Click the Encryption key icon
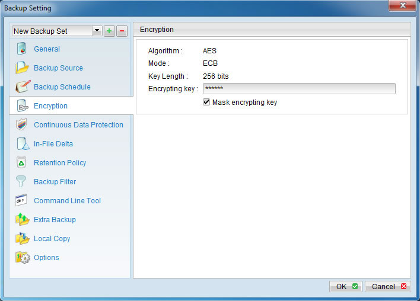The image size is (420, 301). pyautogui.click(x=22, y=105)
